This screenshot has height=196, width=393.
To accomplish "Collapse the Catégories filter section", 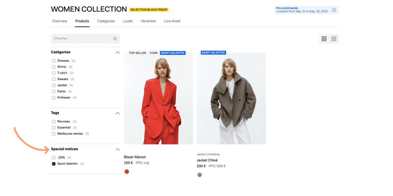I will click(x=118, y=53).
